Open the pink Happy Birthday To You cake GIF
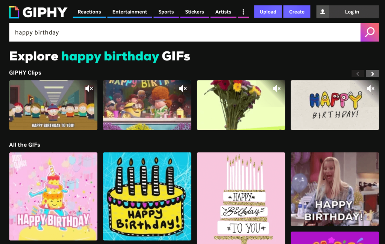 click(x=241, y=198)
